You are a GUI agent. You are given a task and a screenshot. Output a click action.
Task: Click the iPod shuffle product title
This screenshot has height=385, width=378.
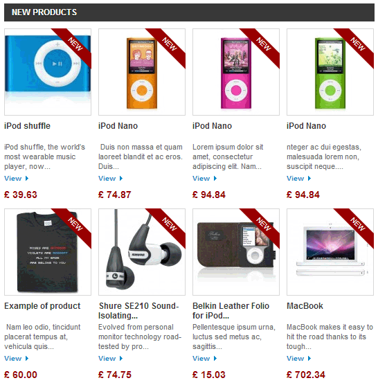tap(27, 126)
